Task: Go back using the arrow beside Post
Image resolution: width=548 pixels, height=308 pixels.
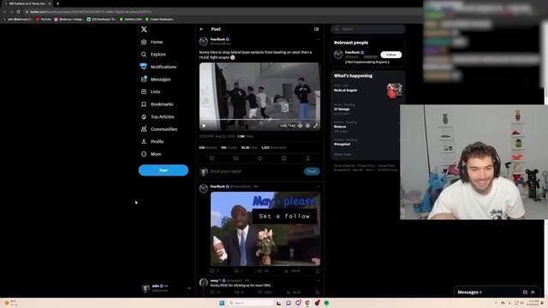Action: click(201, 29)
